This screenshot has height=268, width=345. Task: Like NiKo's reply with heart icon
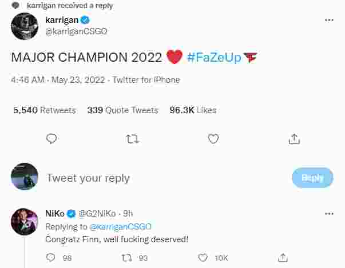203,258
